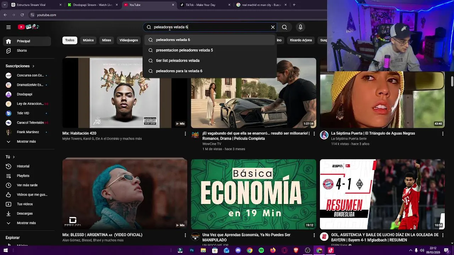Open options for 'El vagabundo' video
Image resolution: width=454 pixels, height=255 pixels.
pyautogui.click(x=314, y=134)
